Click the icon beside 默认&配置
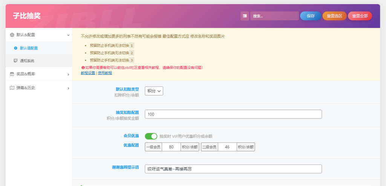The height and width of the screenshot is (186, 386). pyautogui.click(x=12, y=35)
